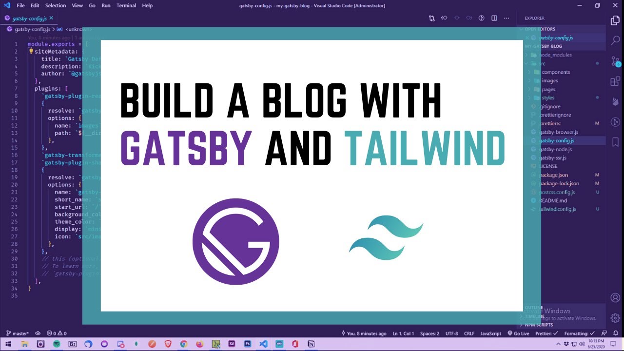Toggle Prettier status in status bar

point(546,333)
